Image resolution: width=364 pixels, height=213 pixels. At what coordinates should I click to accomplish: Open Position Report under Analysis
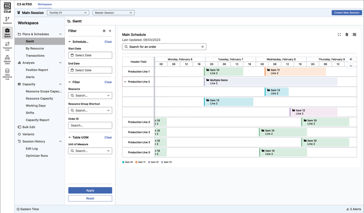(x=37, y=70)
